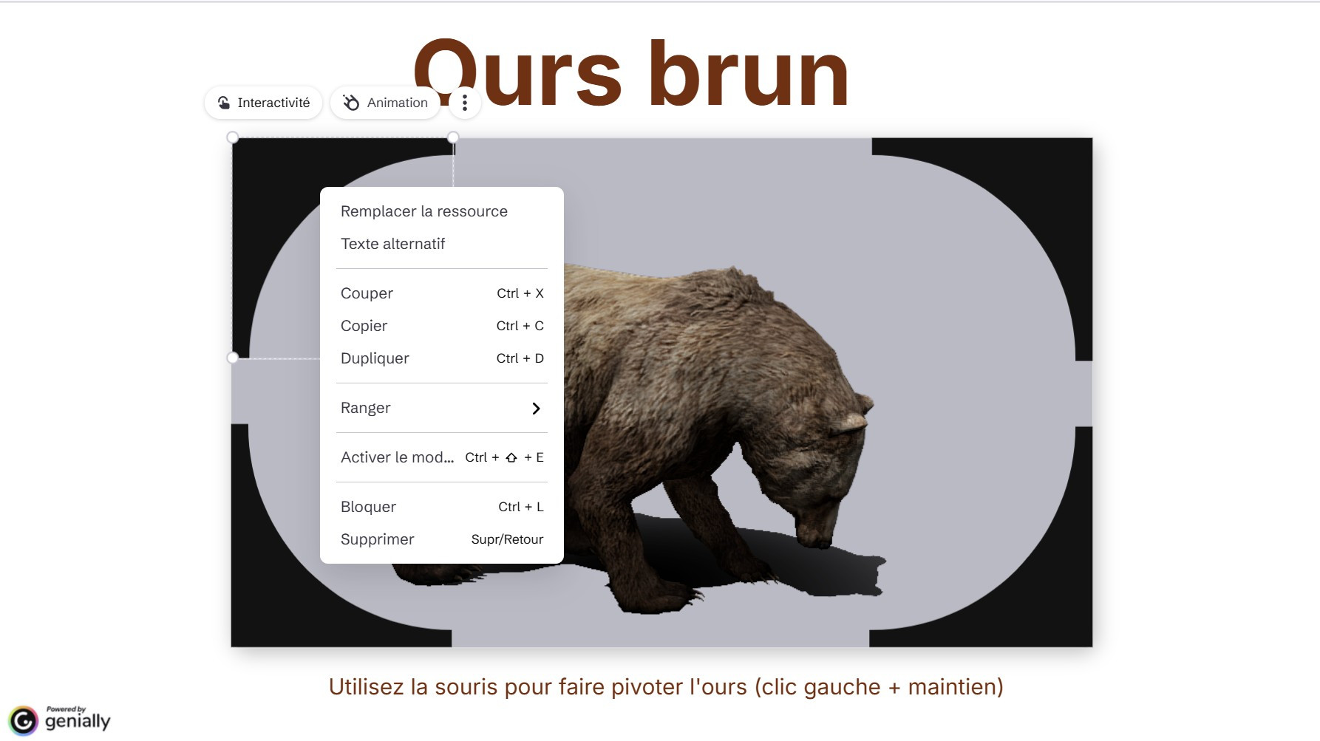Open the Animation button

[x=385, y=103]
